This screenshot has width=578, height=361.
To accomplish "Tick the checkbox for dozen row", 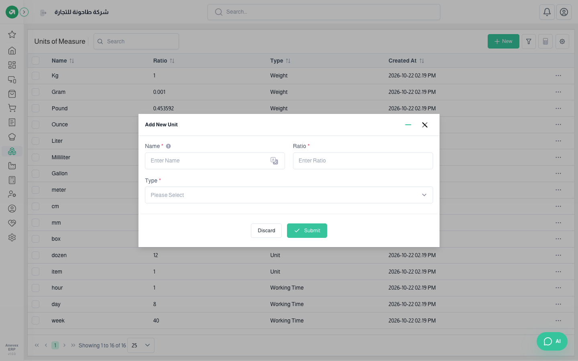I will point(36,255).
